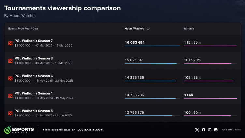Screen dimensions: 245x138
Task: Click the Dota 2 icon beside Season 5
Action: pos(10,113)
